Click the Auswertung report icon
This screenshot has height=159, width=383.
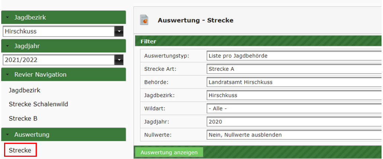click(144, 20)
